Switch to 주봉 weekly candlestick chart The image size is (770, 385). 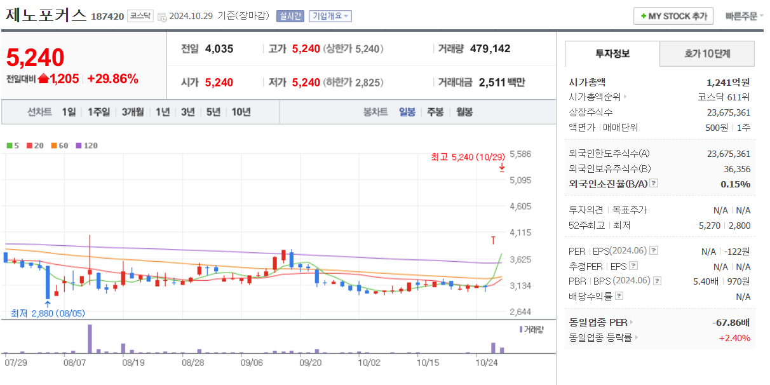point(435,112)
